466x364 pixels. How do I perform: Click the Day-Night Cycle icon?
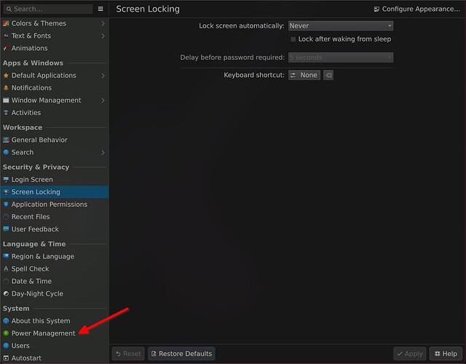point(6,293)
